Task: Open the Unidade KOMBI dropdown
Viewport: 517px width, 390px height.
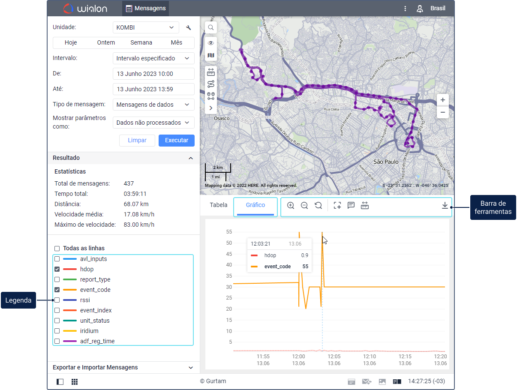Action: coord(146,27)
